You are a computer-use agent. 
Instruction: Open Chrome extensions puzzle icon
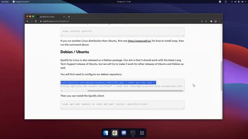[x=211, y=21]
